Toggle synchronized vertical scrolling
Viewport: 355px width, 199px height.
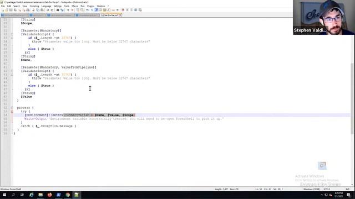(x=78, y=10)
